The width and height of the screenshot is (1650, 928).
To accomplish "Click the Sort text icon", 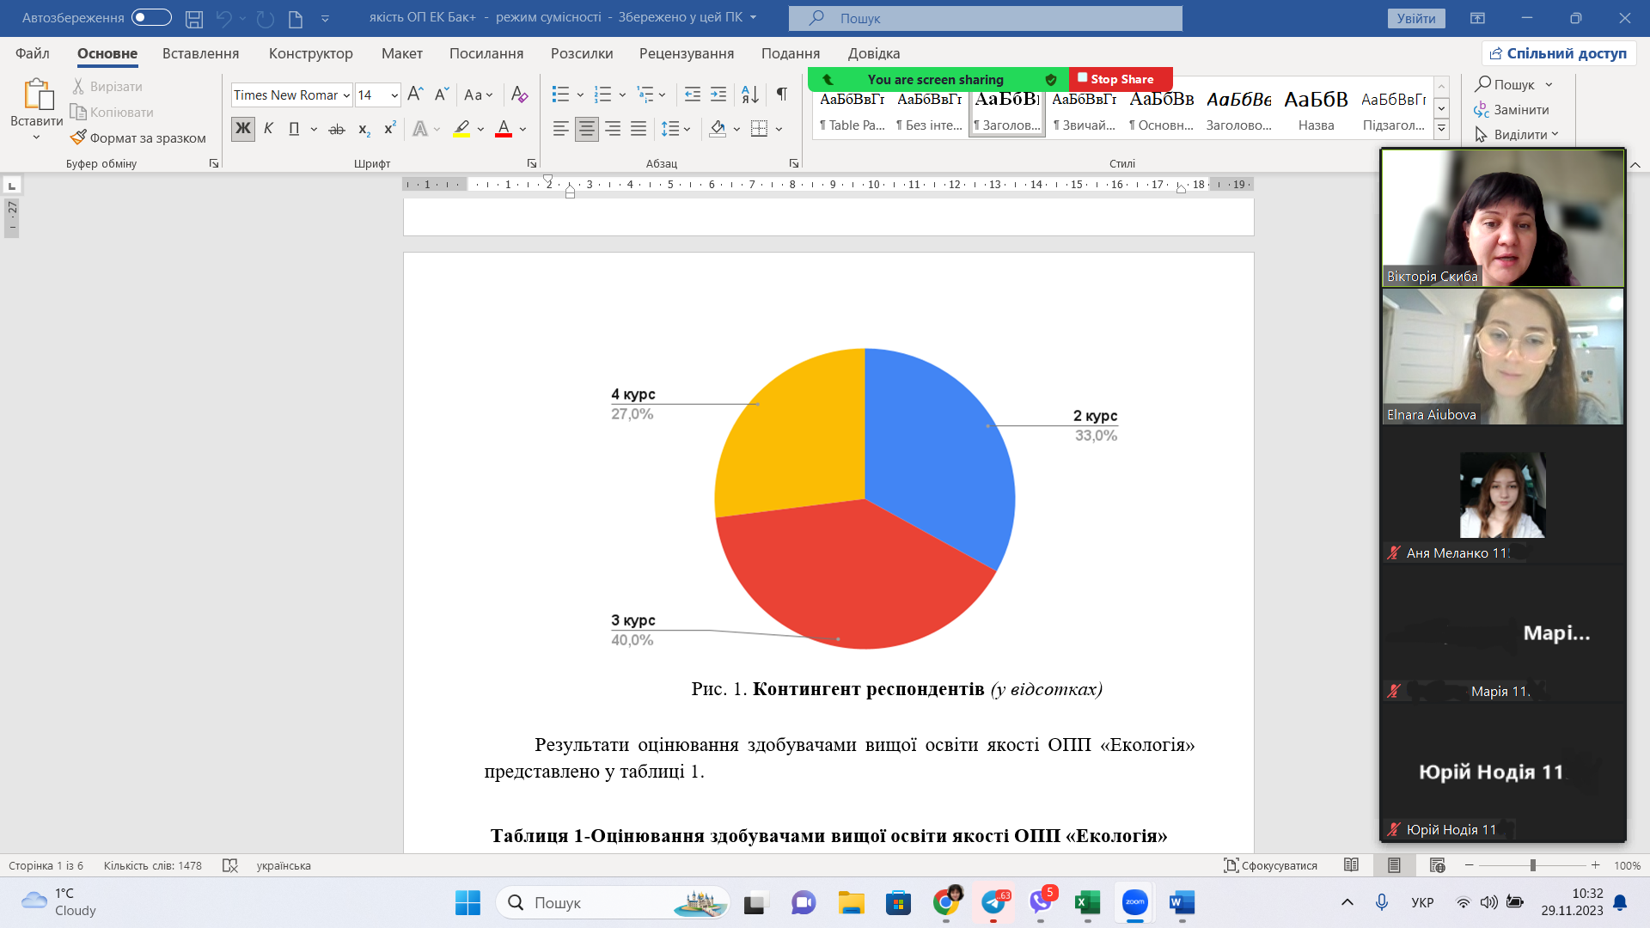I will pos(749,95).
